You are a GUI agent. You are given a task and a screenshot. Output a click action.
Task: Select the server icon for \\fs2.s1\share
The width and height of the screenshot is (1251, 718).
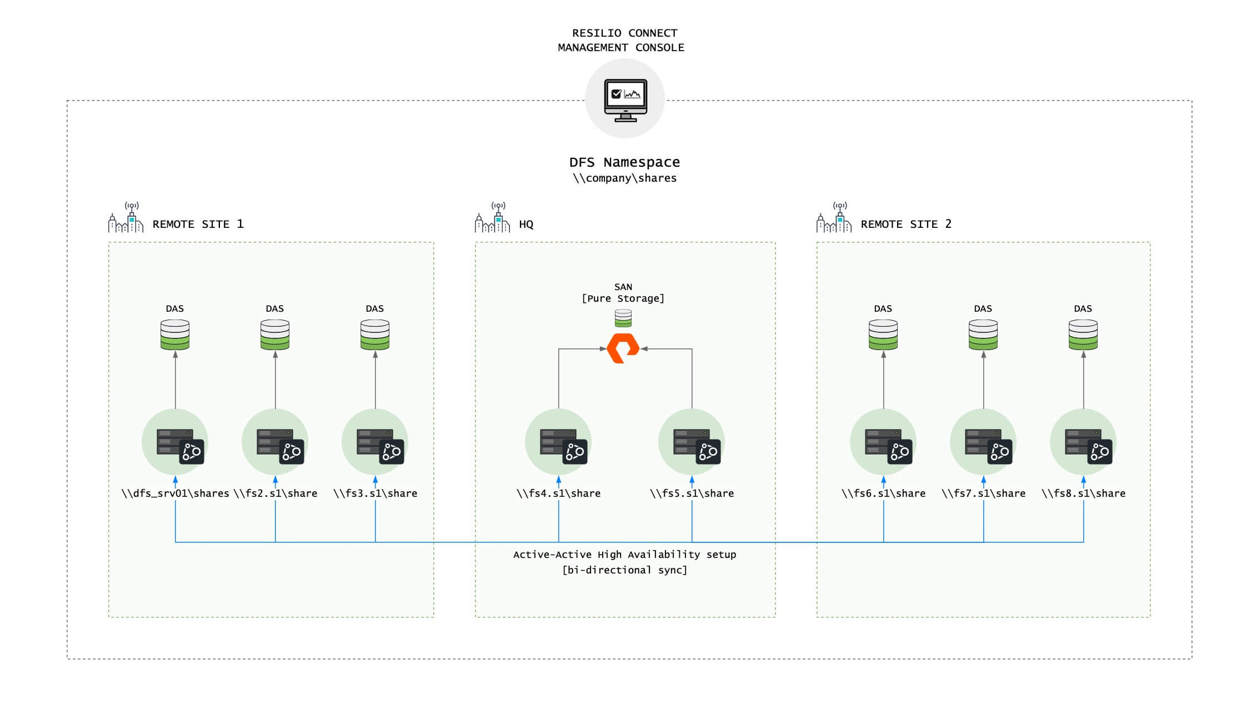pyautogui.click(x=276, y=442)
